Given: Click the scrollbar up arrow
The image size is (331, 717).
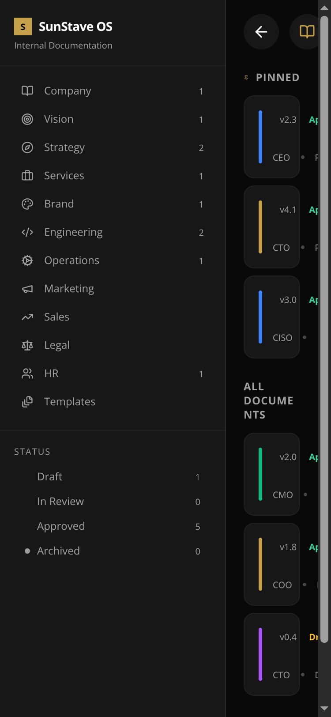Looking at the screenshot, I should click(x=324, y=8).
